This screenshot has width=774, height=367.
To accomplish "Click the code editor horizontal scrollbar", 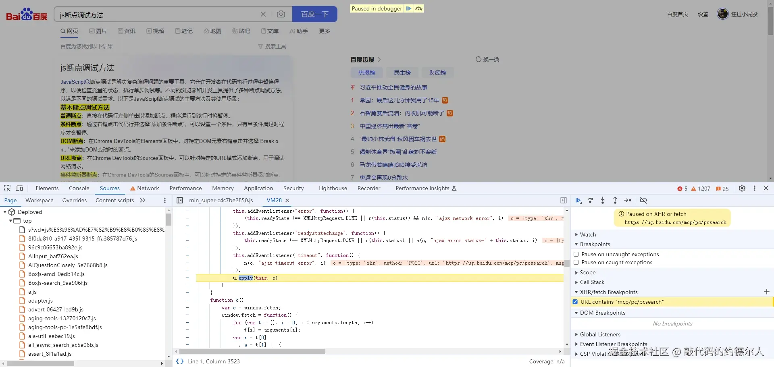I will pyautogui.click(x=252, y=351).
